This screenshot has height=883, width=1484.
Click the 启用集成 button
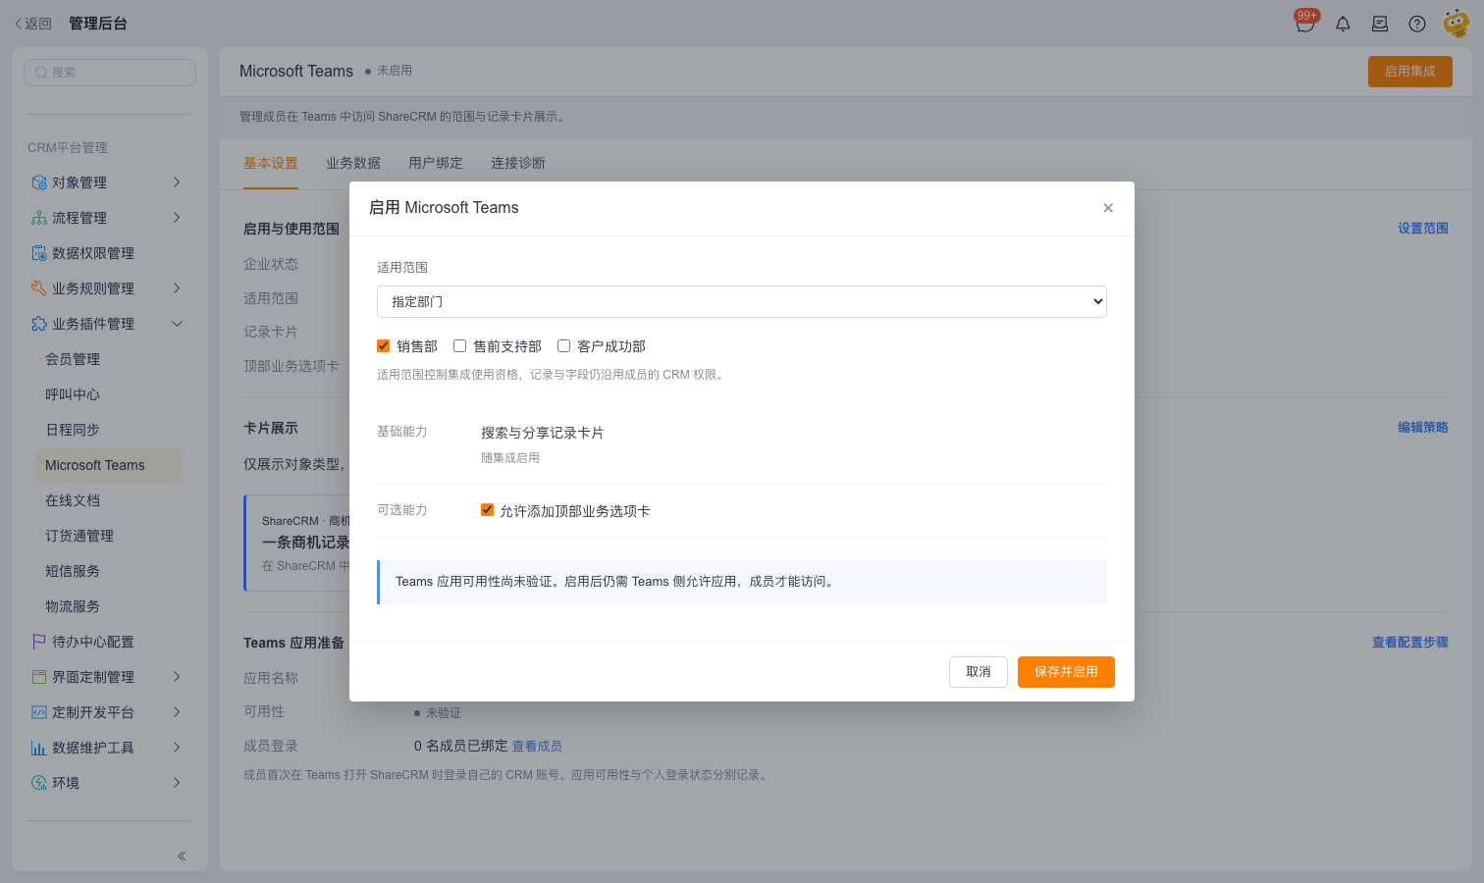1410,72
